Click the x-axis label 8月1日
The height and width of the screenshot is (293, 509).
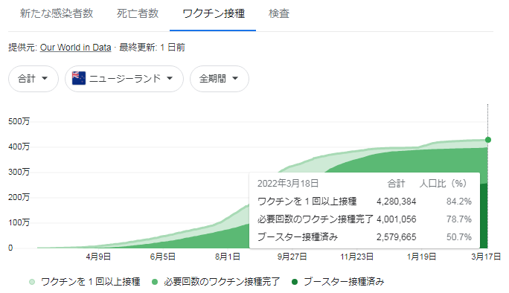click(228, 257)
